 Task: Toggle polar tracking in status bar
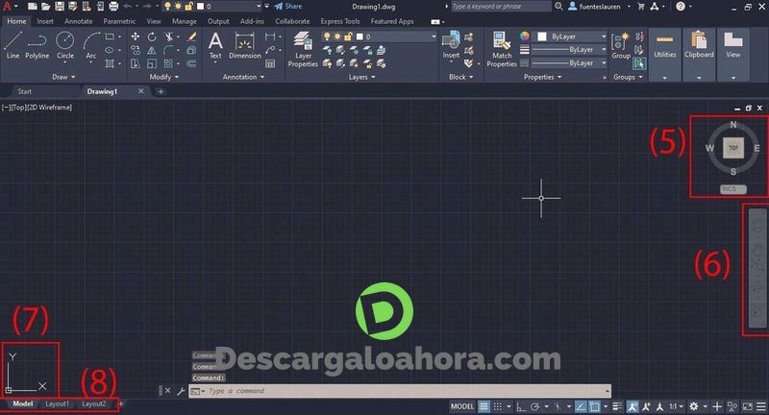point(535,406)
